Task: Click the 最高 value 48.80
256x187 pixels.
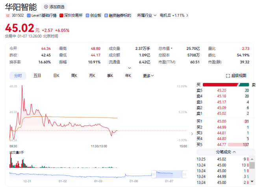Action: pyautogui.click(x=96, y=49)
